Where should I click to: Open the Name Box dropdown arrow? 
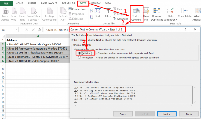click(x=16, y=30)
